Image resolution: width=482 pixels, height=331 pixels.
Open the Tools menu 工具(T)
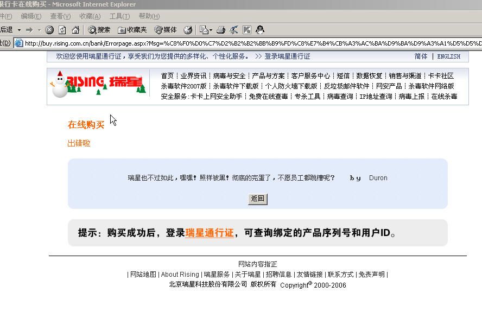coord(119,16)
